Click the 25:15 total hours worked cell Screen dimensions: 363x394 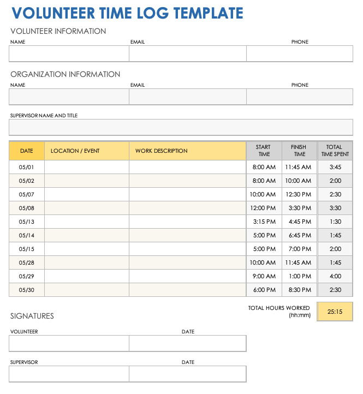click(335, 312)
